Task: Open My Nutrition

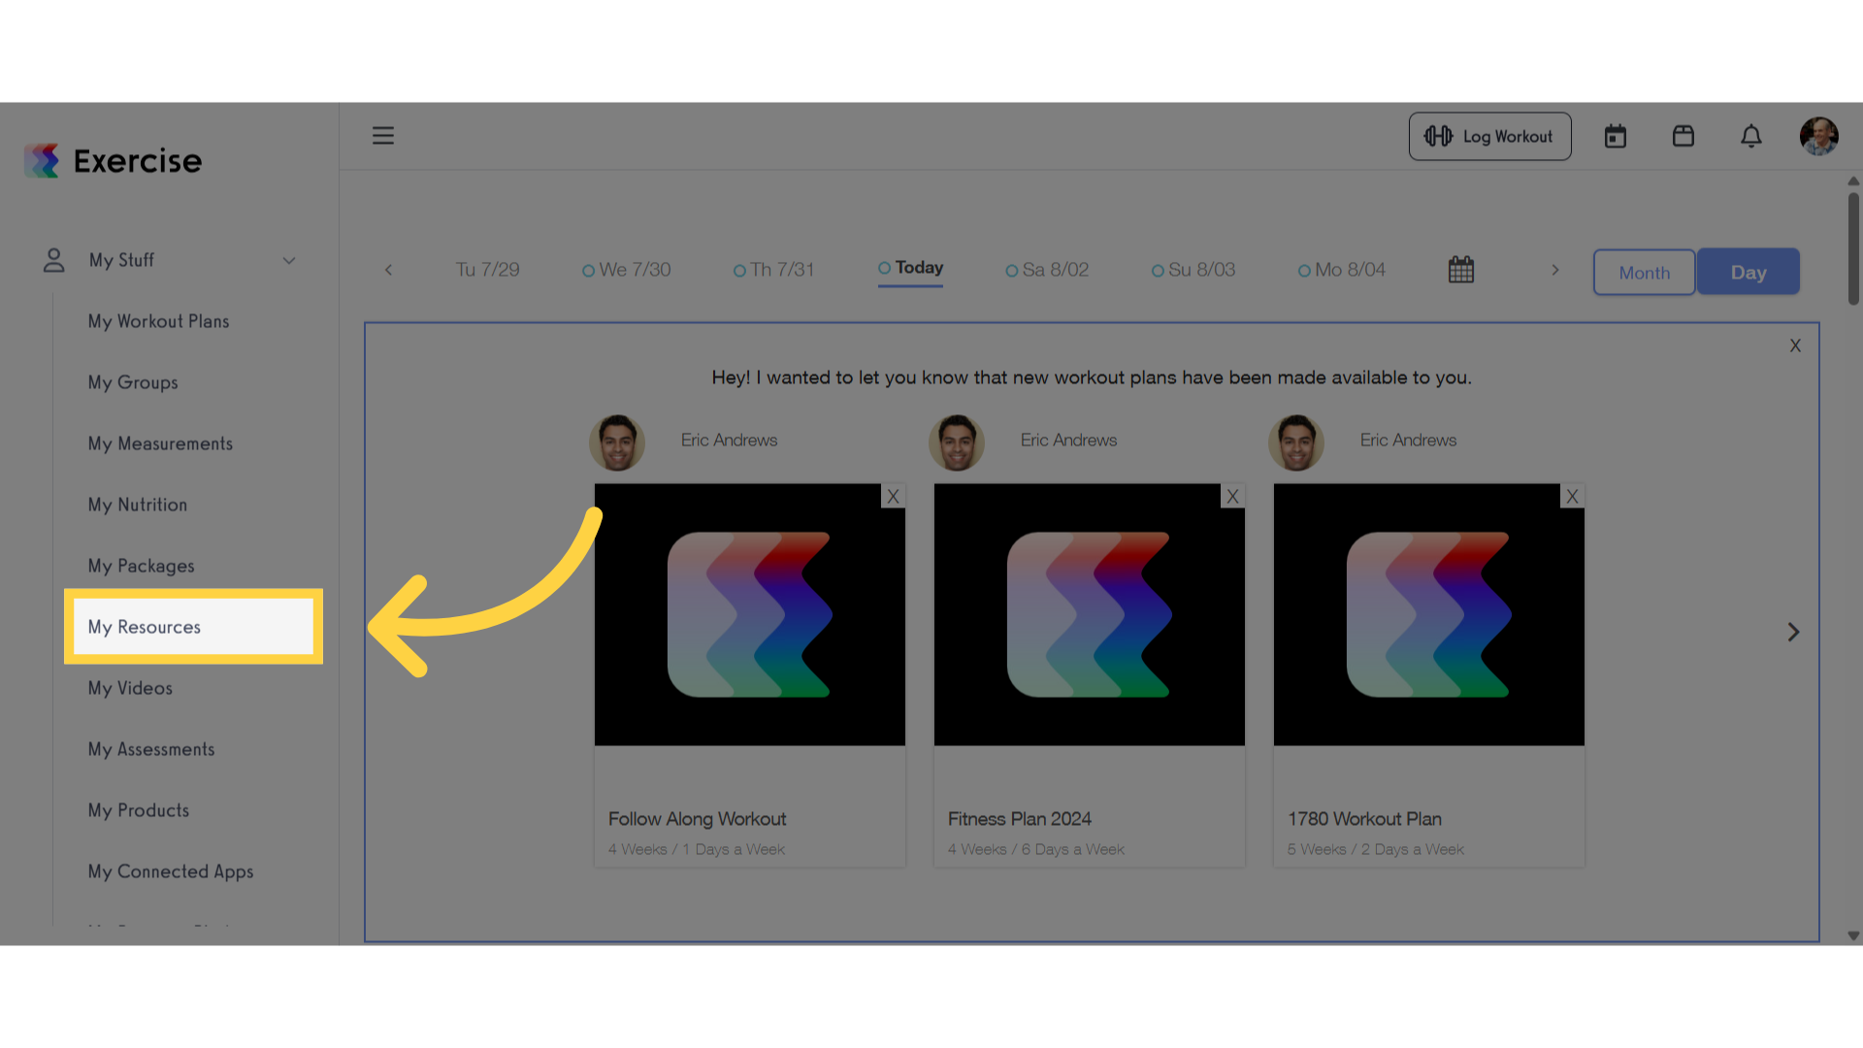Action: (x=138, y=505)
